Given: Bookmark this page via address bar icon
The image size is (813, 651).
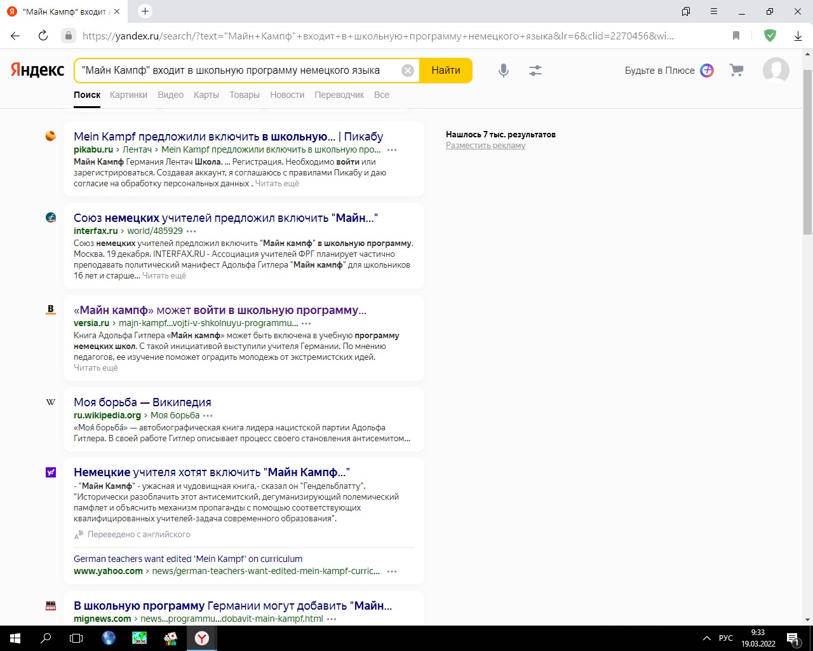Looking at the screenshot, I should 736,36.
